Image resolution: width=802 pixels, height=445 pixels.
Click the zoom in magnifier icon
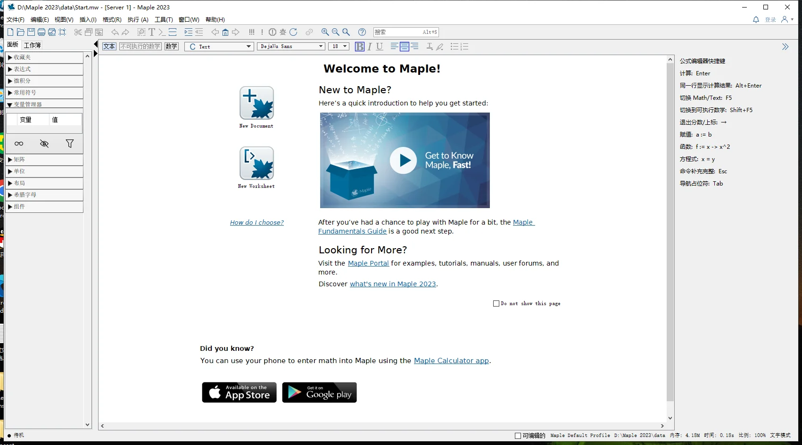(325, 32)
